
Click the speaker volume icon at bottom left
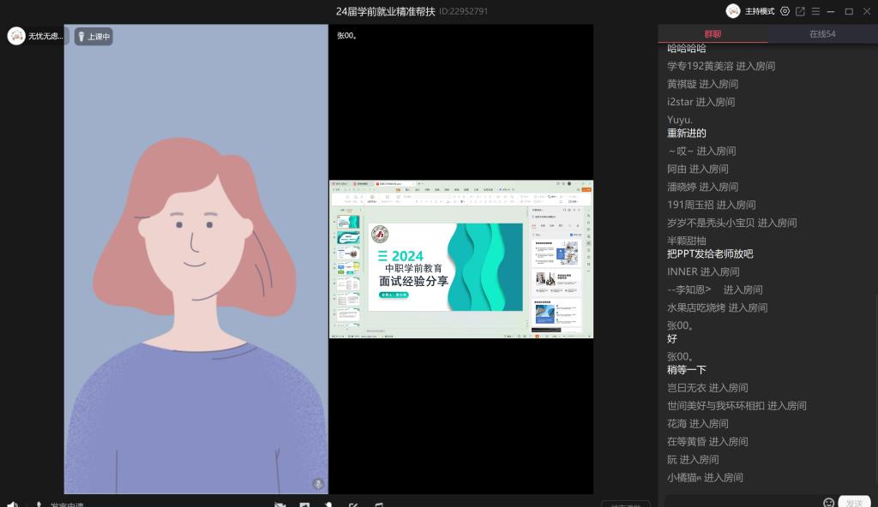tap(12, 504)
